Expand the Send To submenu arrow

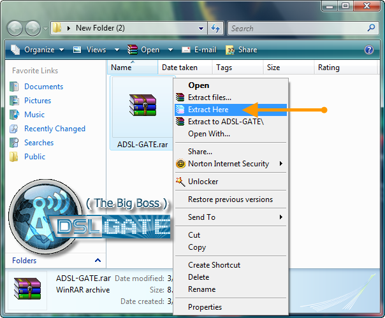point(281,217)
